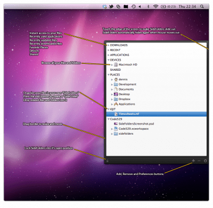
Task: Expand the Applications folder triangle under Places
Action: tap(112, 104)
